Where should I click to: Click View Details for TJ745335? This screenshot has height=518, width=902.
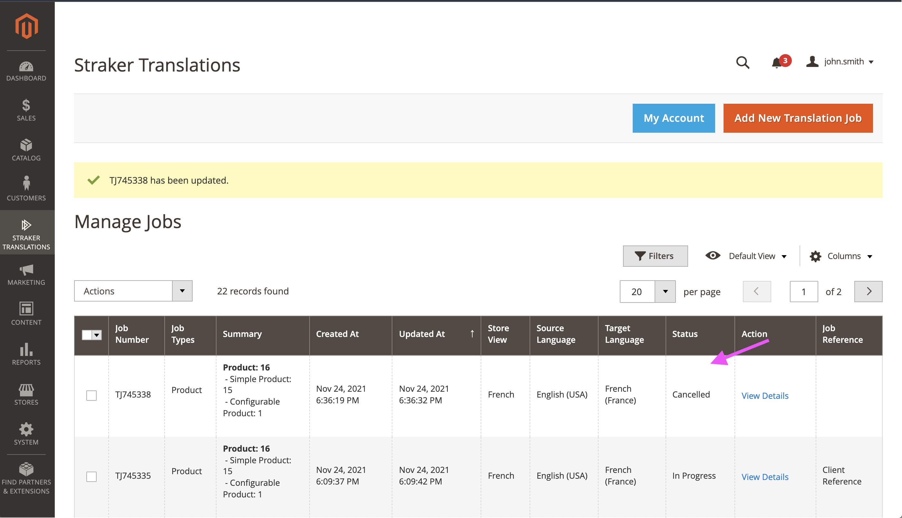tap(765, 477)
